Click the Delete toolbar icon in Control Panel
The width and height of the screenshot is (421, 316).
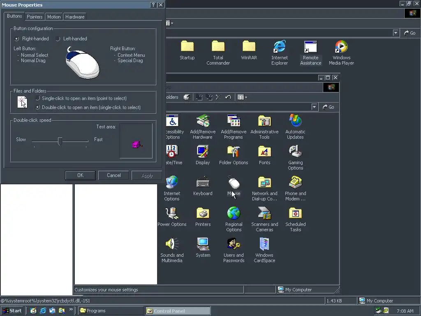pos(218,97)
